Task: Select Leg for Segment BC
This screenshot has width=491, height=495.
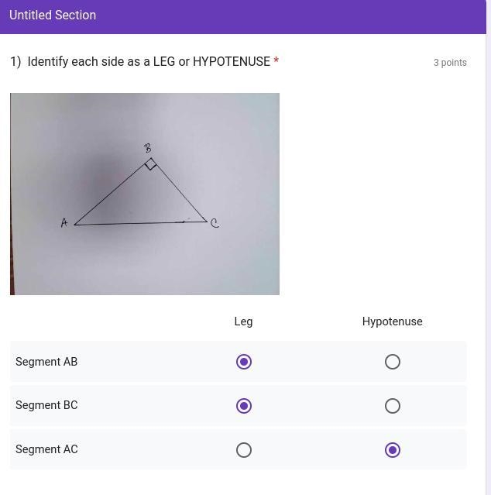Action: 244,406
